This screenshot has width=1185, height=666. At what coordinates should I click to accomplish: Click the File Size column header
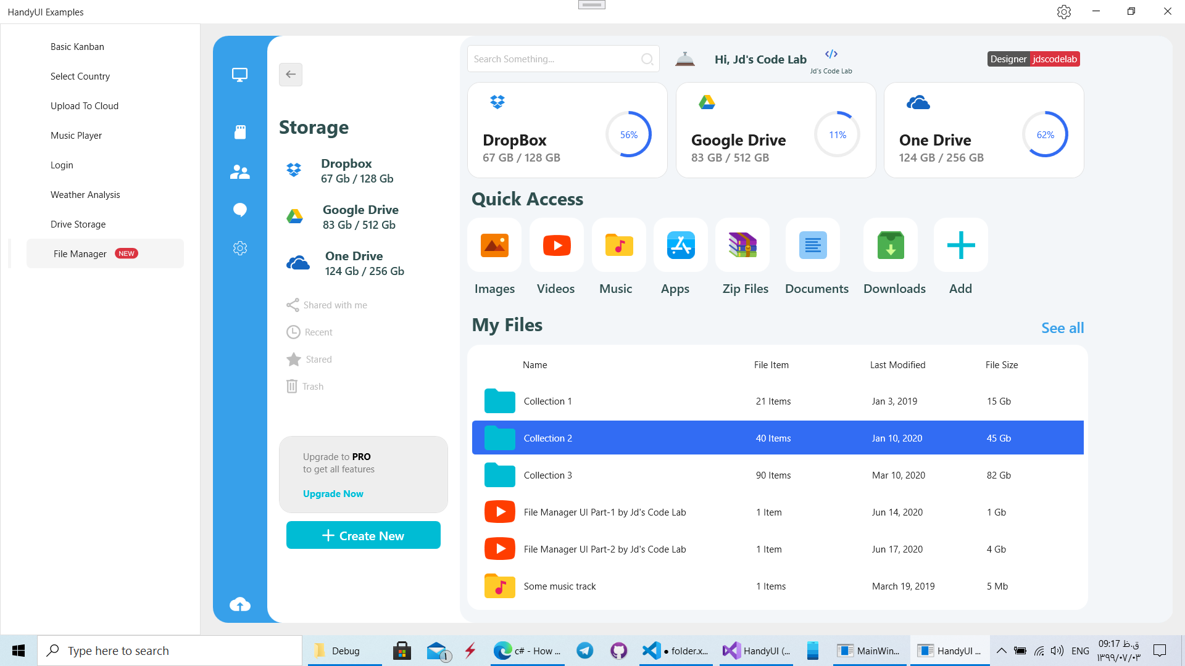1002,365
